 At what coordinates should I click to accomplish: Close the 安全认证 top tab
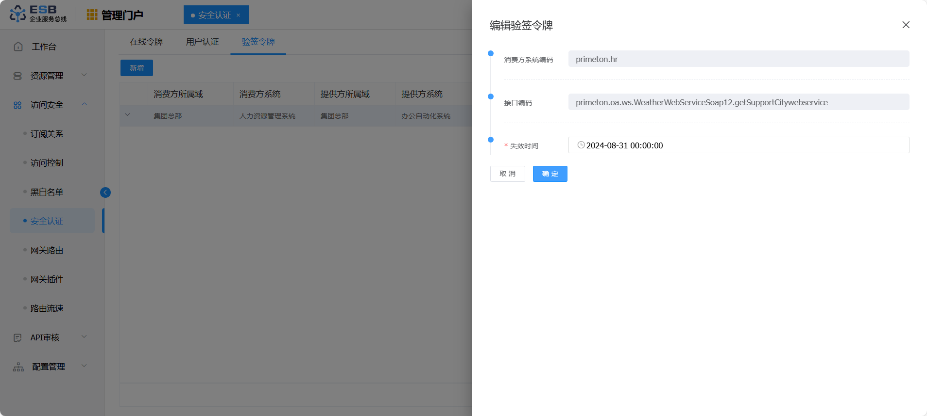pyautogui.click(x=239, y=15)
